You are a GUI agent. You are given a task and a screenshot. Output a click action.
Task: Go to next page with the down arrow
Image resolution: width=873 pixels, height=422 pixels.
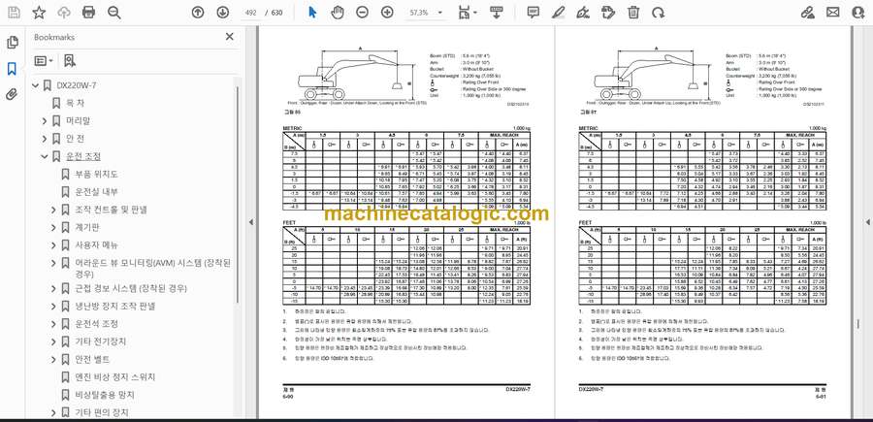pyautogui.click(x=222, y=13)
